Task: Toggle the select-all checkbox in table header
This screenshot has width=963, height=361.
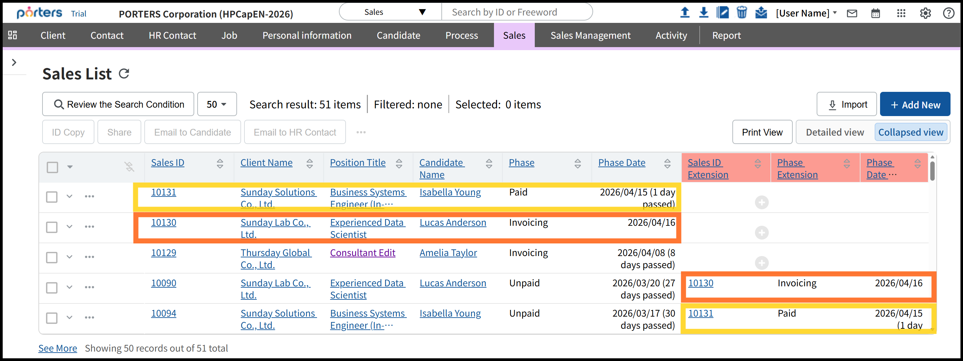Action: (x=52, y=167)
